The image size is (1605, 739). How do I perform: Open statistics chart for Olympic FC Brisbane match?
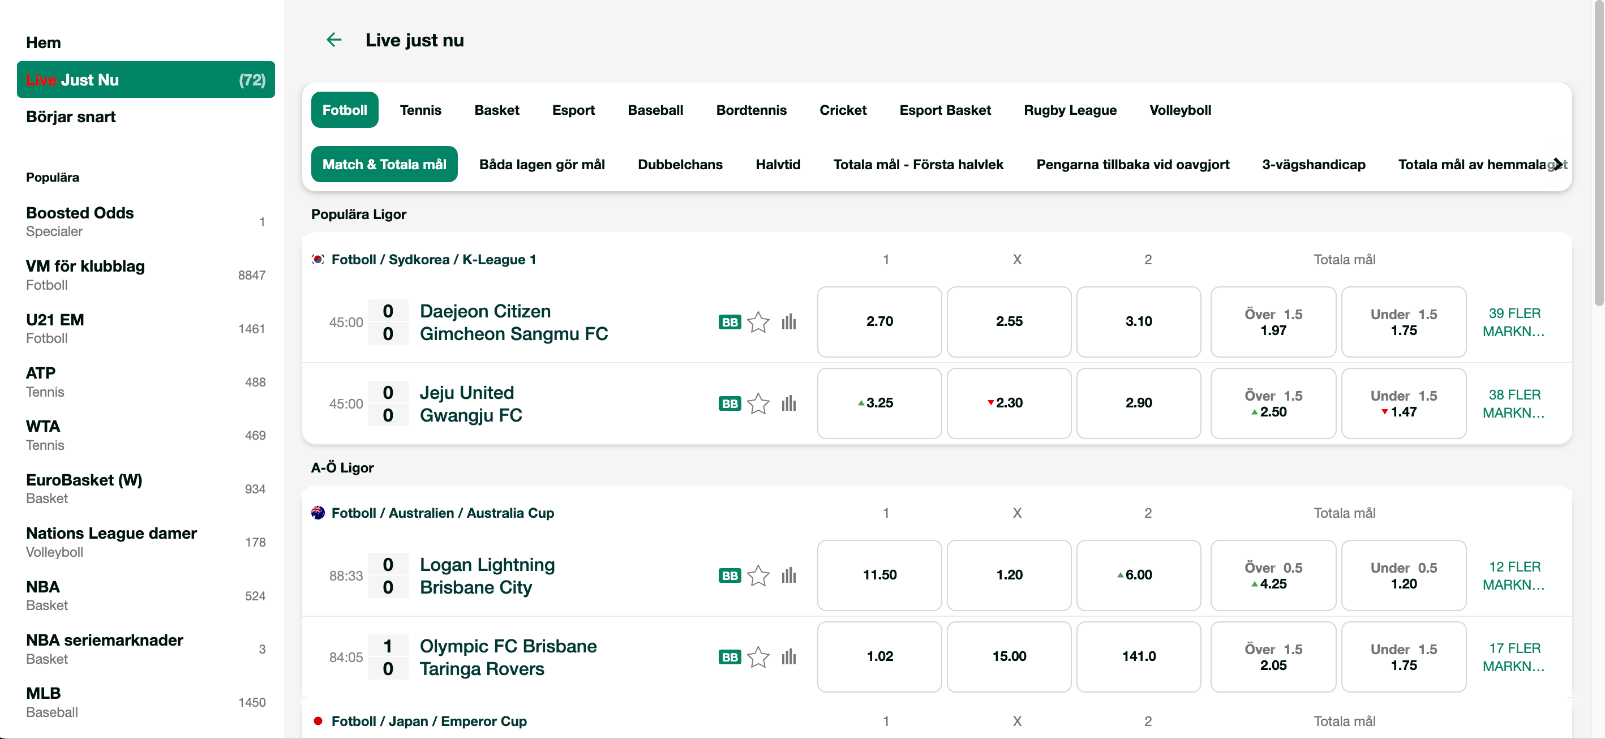tap(789, 658)
